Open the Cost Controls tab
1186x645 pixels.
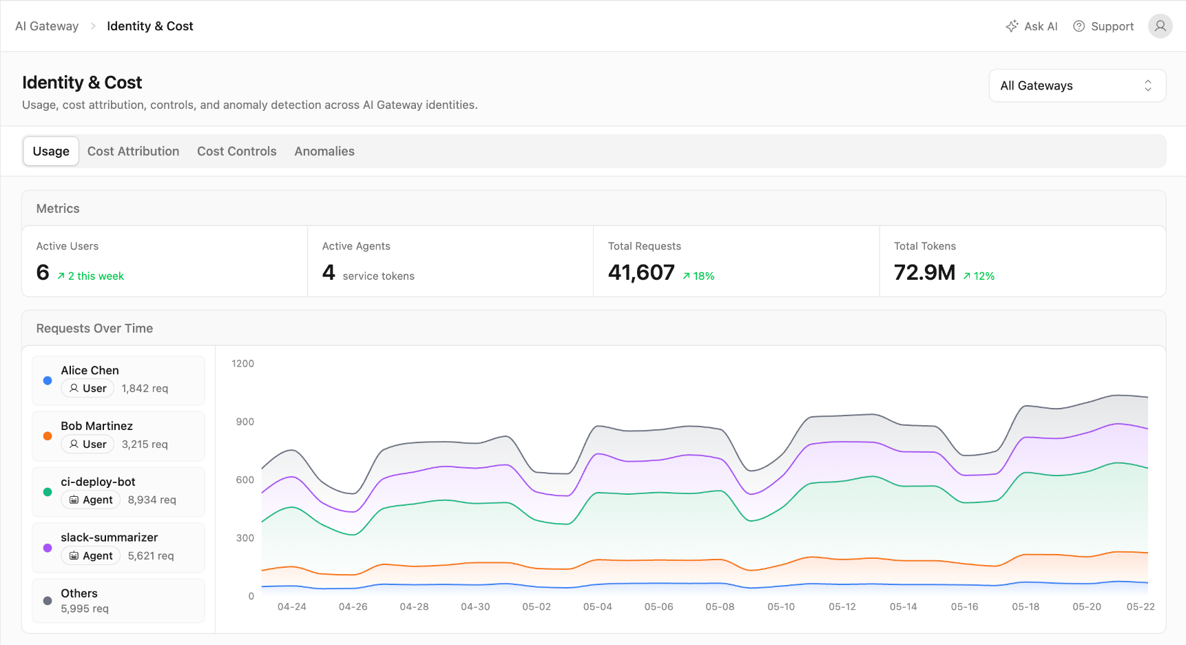click(237, 151)
